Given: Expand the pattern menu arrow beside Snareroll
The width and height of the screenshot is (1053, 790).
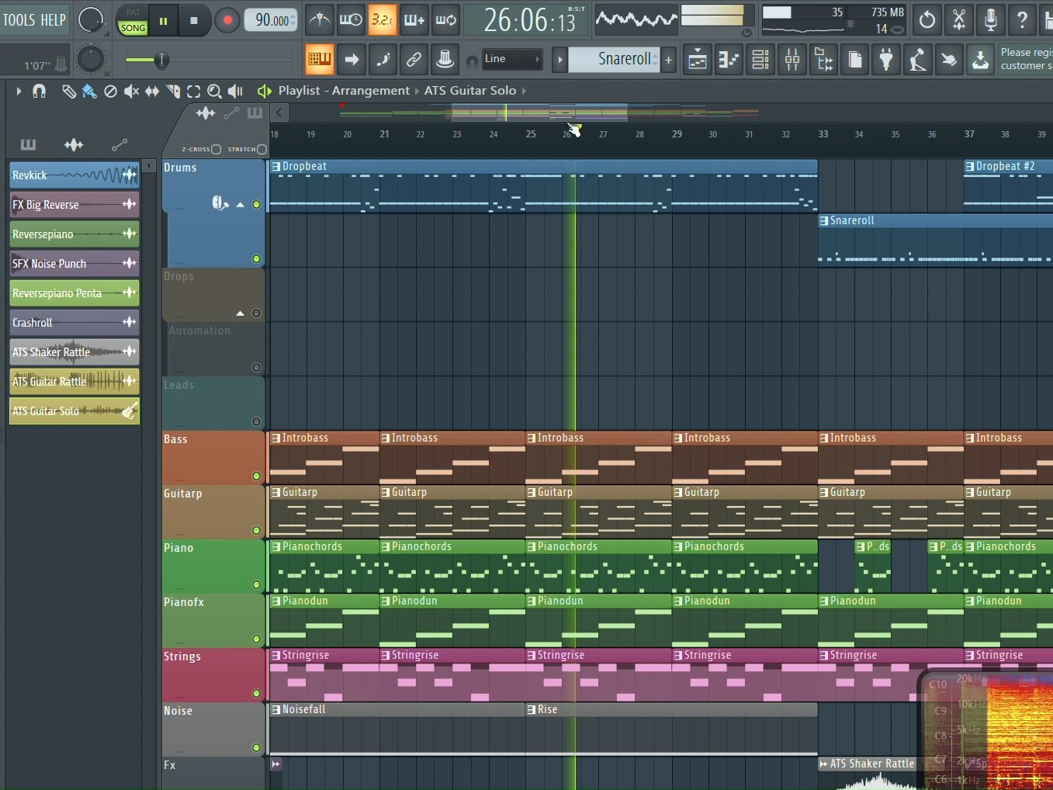Looking at the screenshot, I should (x=559, y=60).
